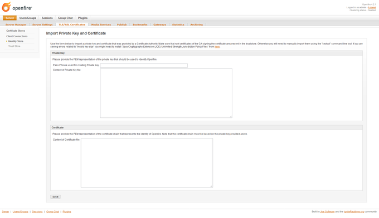Screen dimensions: 379x218
Task: Select Identity Store in sidebar
Action: tap(16, 42)
